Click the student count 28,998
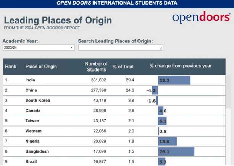Image resolution: width=234 pixels, height=166 pixels. [x=100, y=111]
